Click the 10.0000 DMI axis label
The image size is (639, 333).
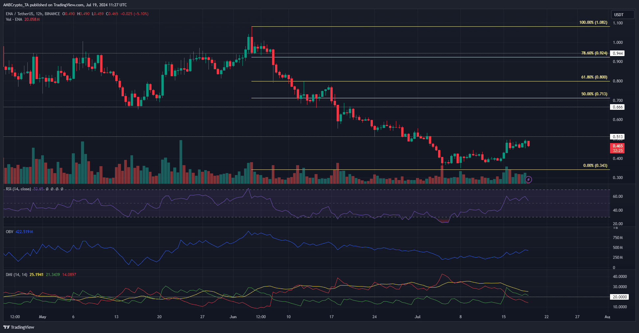click(x=620, y=307)
